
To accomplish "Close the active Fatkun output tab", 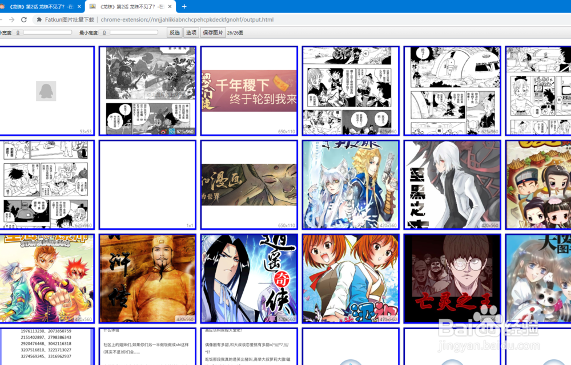I will point(170,6).
